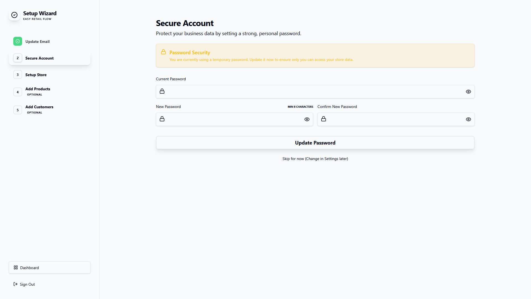Click the step 4 number badge
Image resolution: width=531 pixels, height=299 pixels.
click(x=18, y=92)
